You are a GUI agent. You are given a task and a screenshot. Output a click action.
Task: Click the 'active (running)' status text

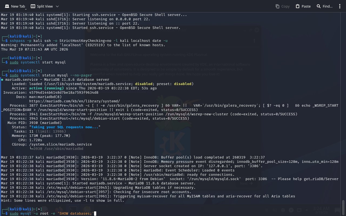point(46,88)
